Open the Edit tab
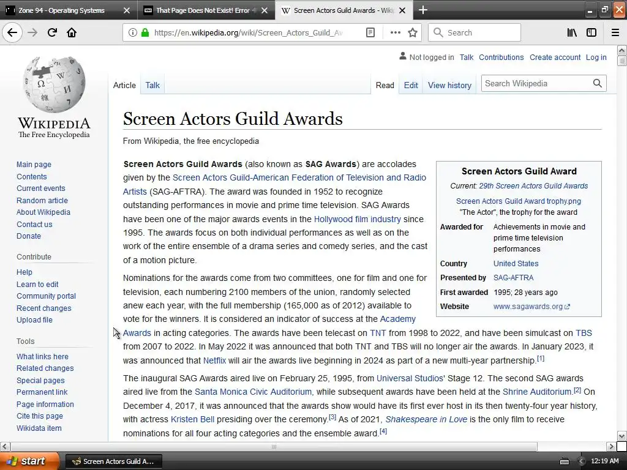 click(411, 85)
